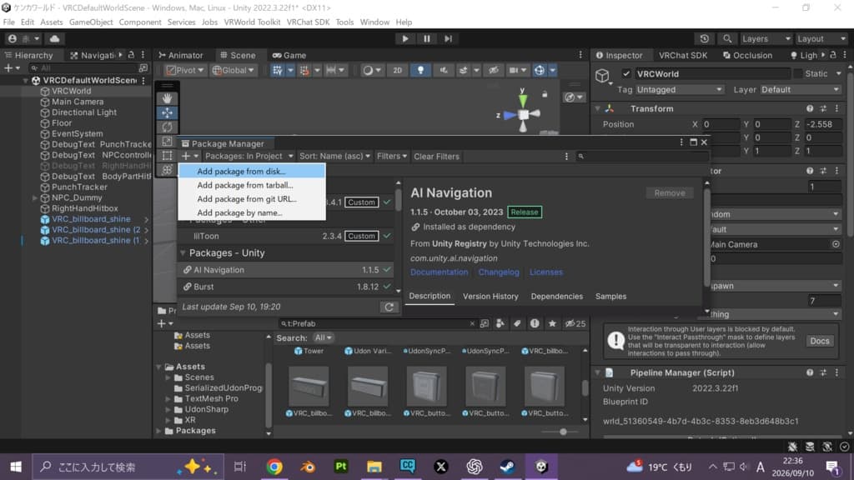Open the Package Manager add plus dropdown

[189, 156]
